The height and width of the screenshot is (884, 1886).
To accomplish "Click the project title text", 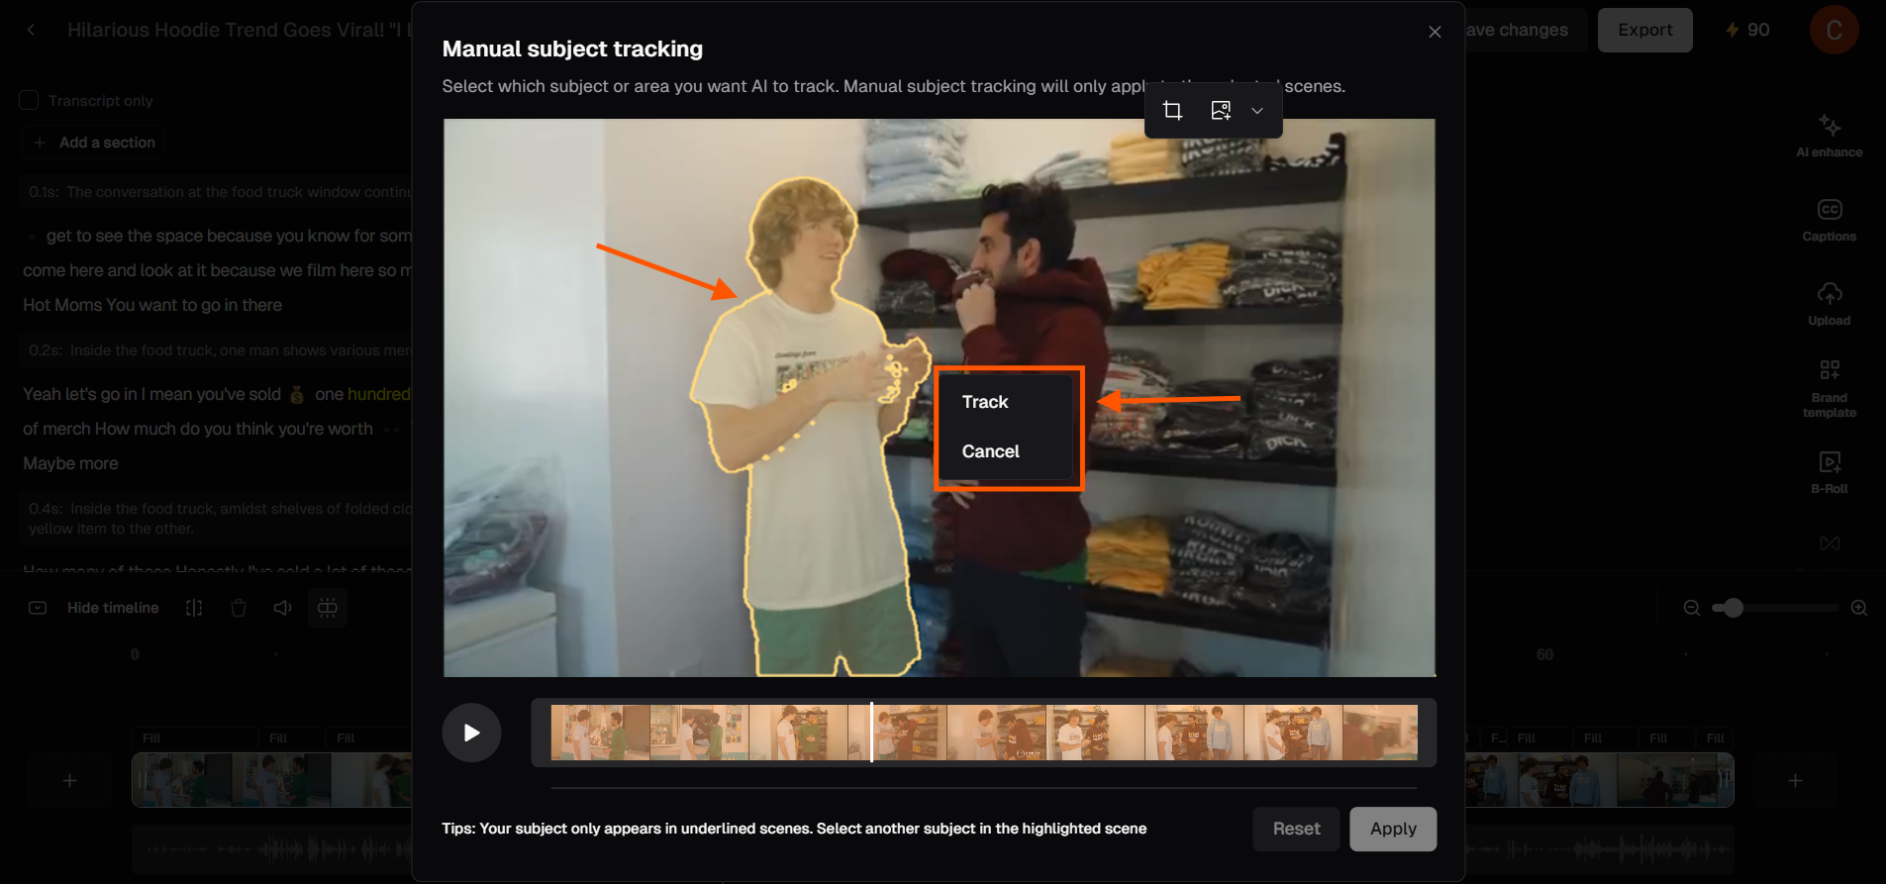I will [239, 30].
